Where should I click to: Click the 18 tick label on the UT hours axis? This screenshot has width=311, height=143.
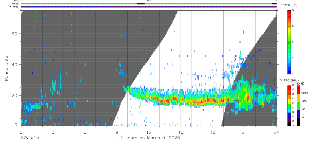[x=213, y=132]
